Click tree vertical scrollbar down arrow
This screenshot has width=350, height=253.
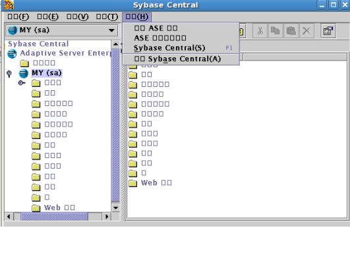tap(115, 208)
